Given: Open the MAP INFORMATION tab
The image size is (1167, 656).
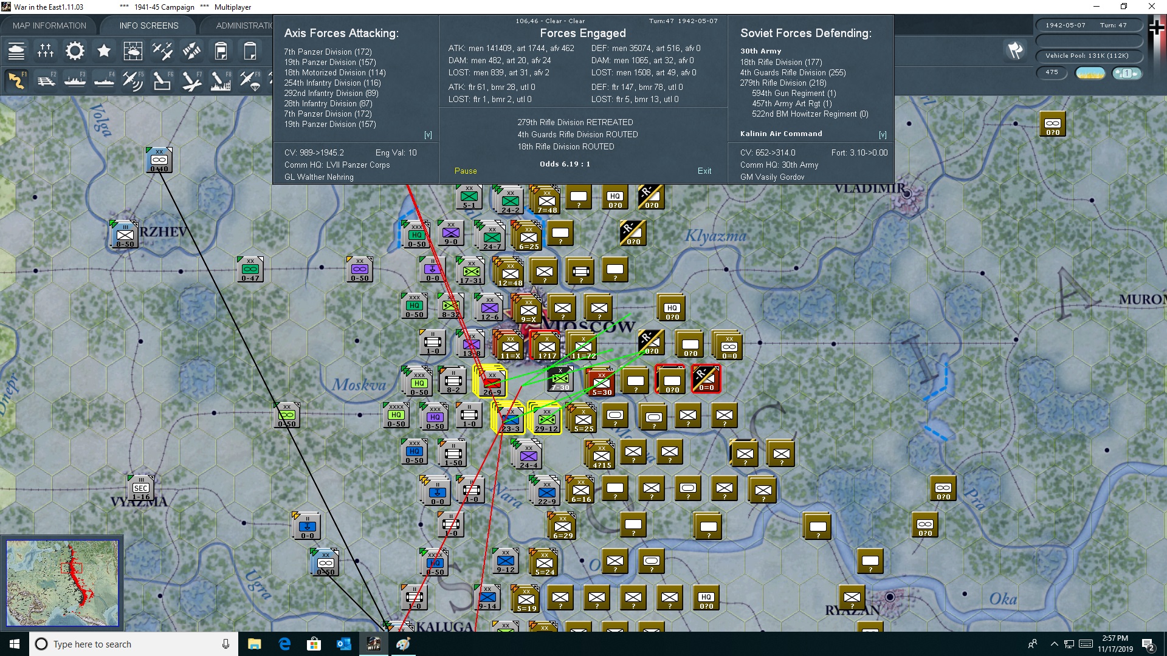Looking at the screenshot, I should pos(49,26).
